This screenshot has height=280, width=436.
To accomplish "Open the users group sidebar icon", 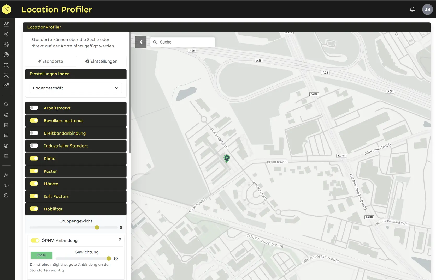I will pos(6,185).
